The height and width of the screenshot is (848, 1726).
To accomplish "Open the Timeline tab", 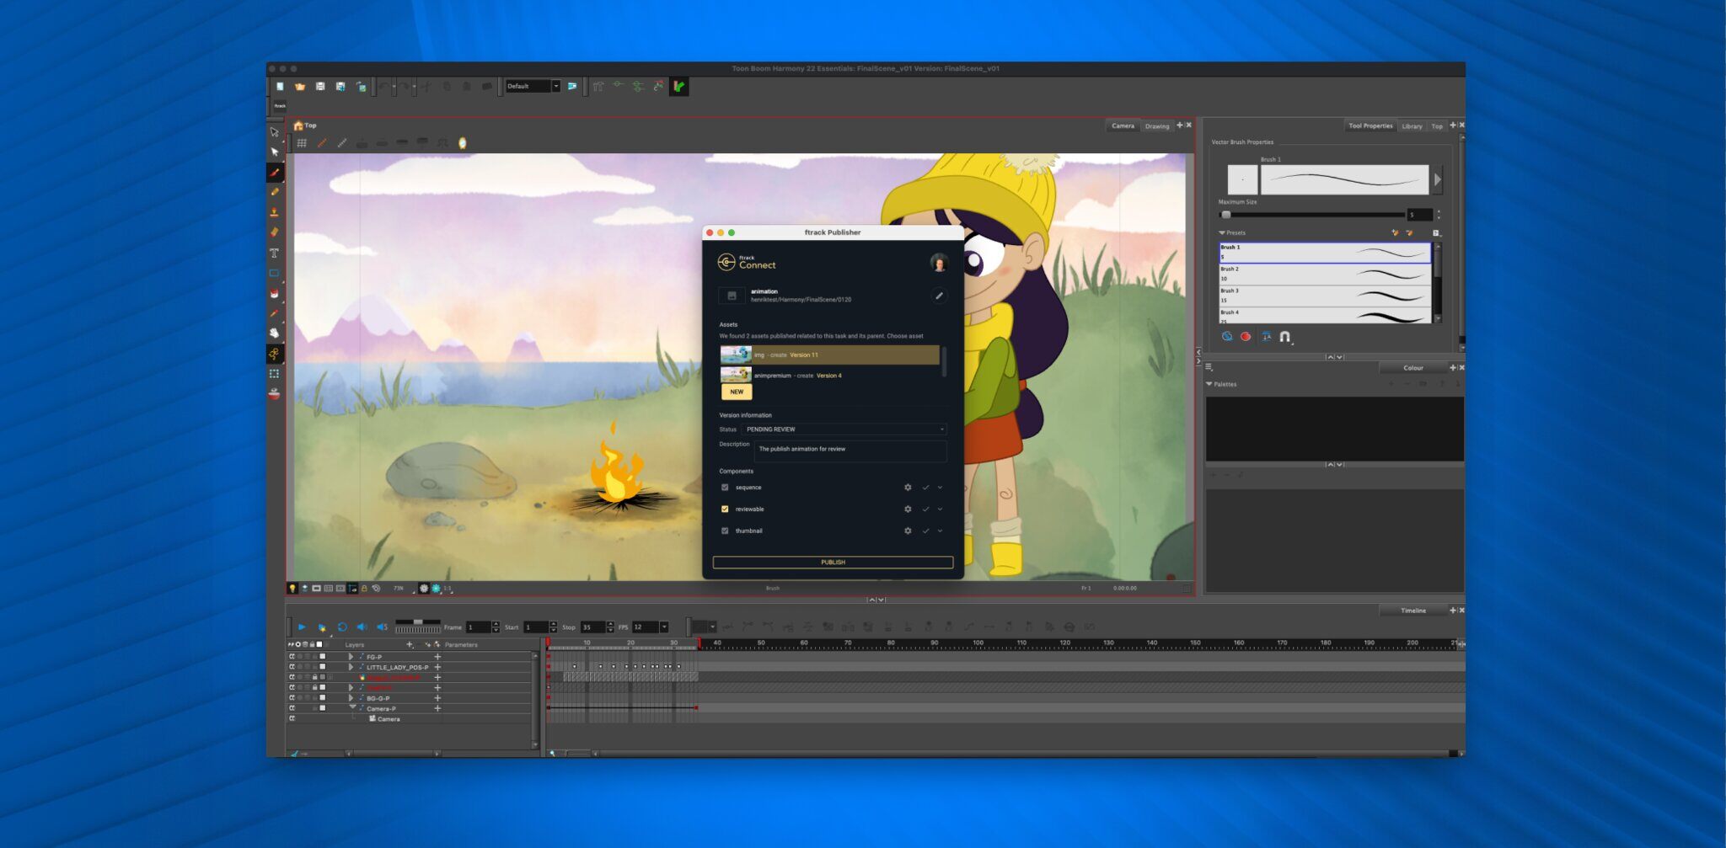I will pyautogui.click(x=1413, y=611).
